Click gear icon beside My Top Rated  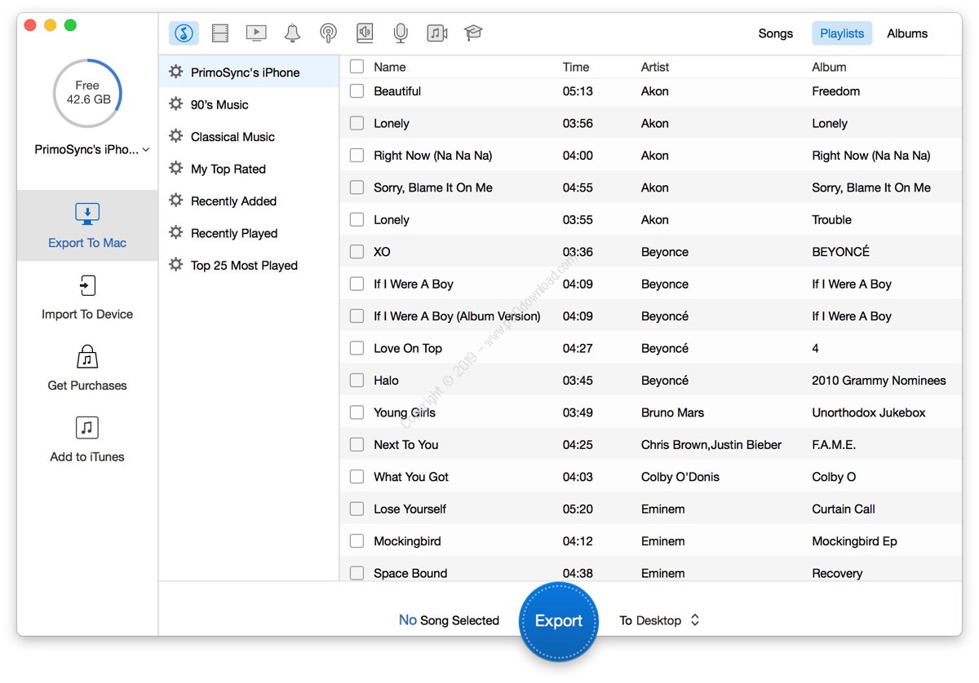point(175,169)
